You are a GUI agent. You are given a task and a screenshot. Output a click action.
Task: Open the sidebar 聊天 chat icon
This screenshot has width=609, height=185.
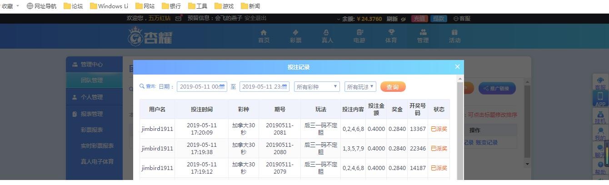coord(600,150)
